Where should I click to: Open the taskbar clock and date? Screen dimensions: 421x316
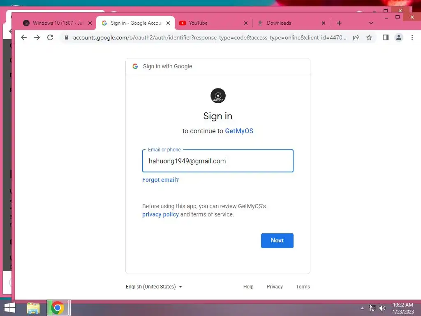point(403,308)
